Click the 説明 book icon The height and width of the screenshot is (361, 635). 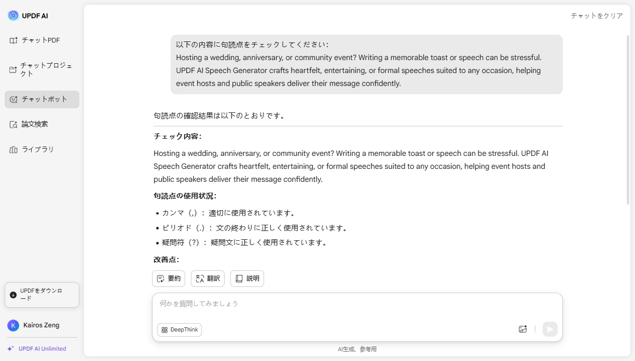coord(239,279)
